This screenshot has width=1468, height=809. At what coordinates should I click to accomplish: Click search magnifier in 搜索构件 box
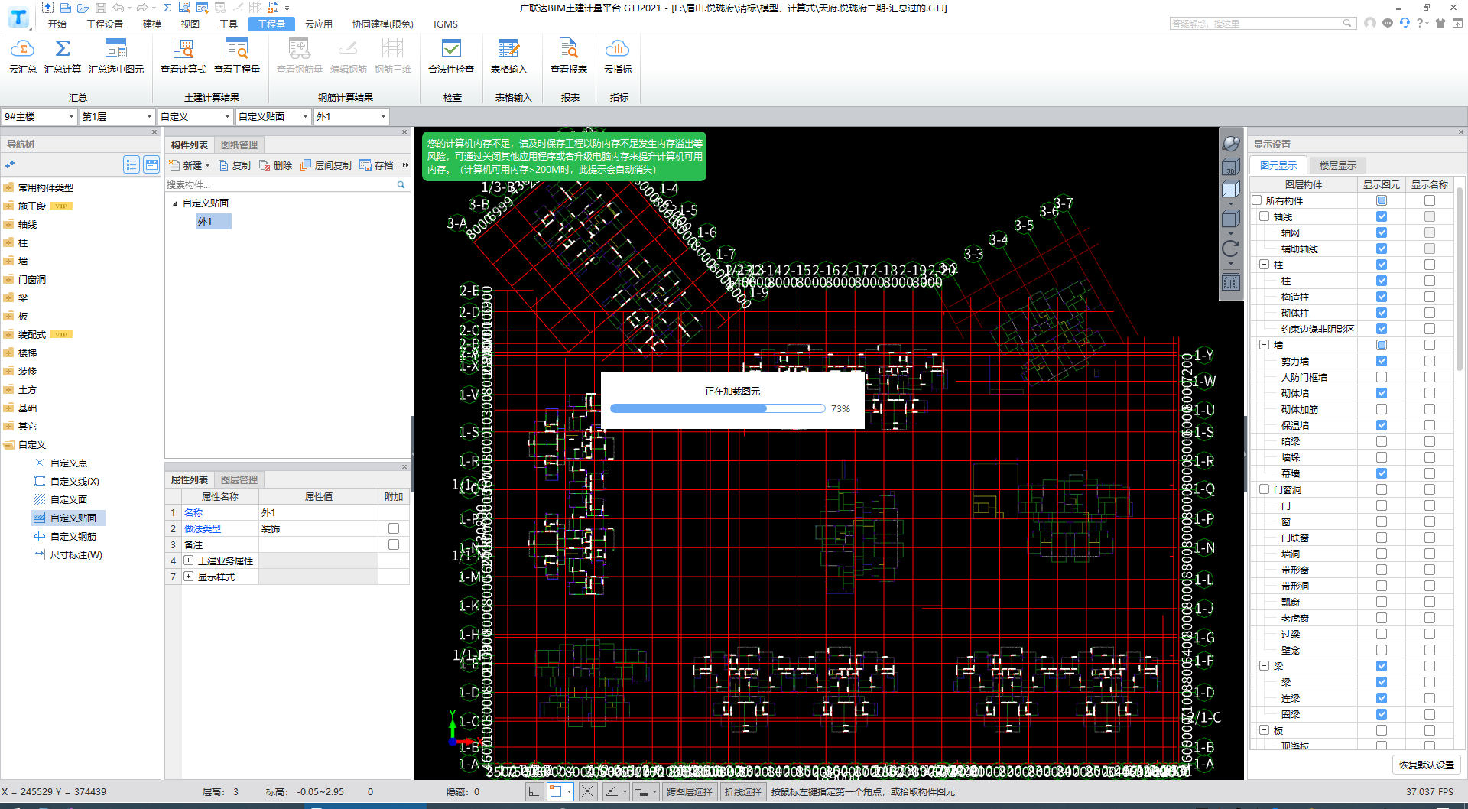pyautogui.click(x=401, y=184)
